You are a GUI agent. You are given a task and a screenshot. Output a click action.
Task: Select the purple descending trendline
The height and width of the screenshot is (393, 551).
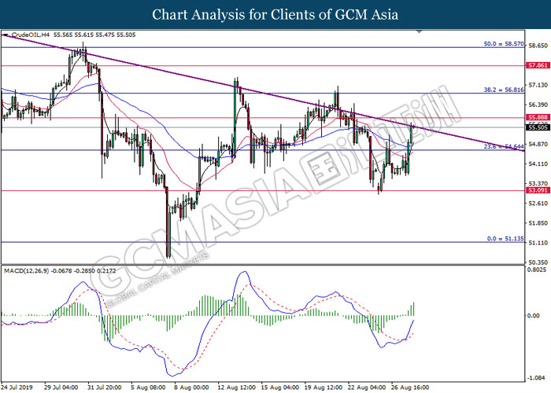[262, 93]
